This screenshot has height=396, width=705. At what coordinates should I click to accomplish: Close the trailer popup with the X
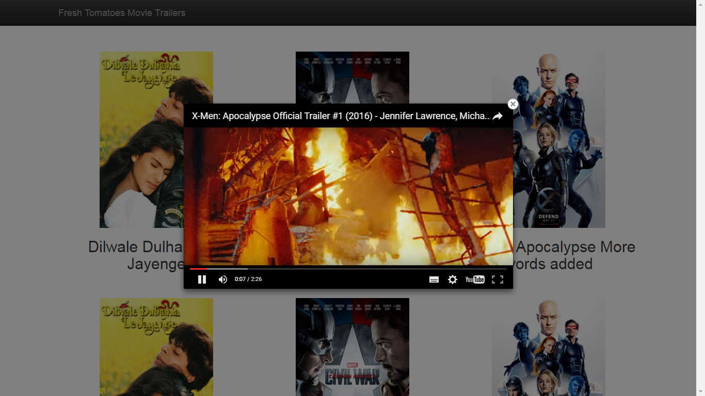[x=512, y=104]
